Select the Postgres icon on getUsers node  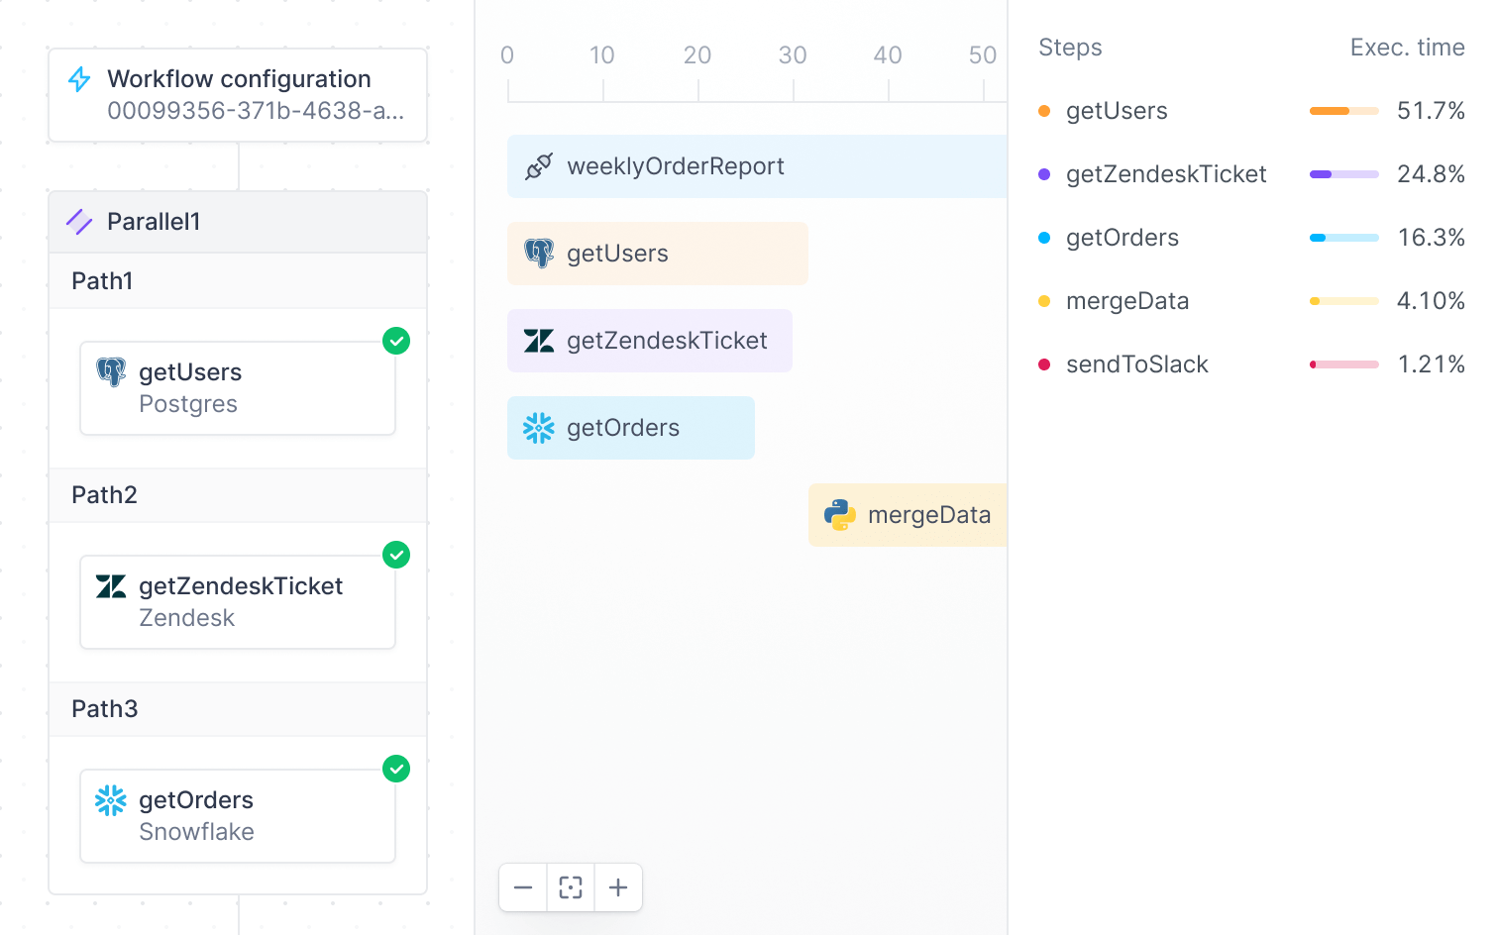110,372
